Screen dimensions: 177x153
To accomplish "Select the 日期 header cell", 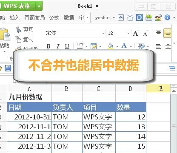I will pyautogui.click(x=29, y=107).
